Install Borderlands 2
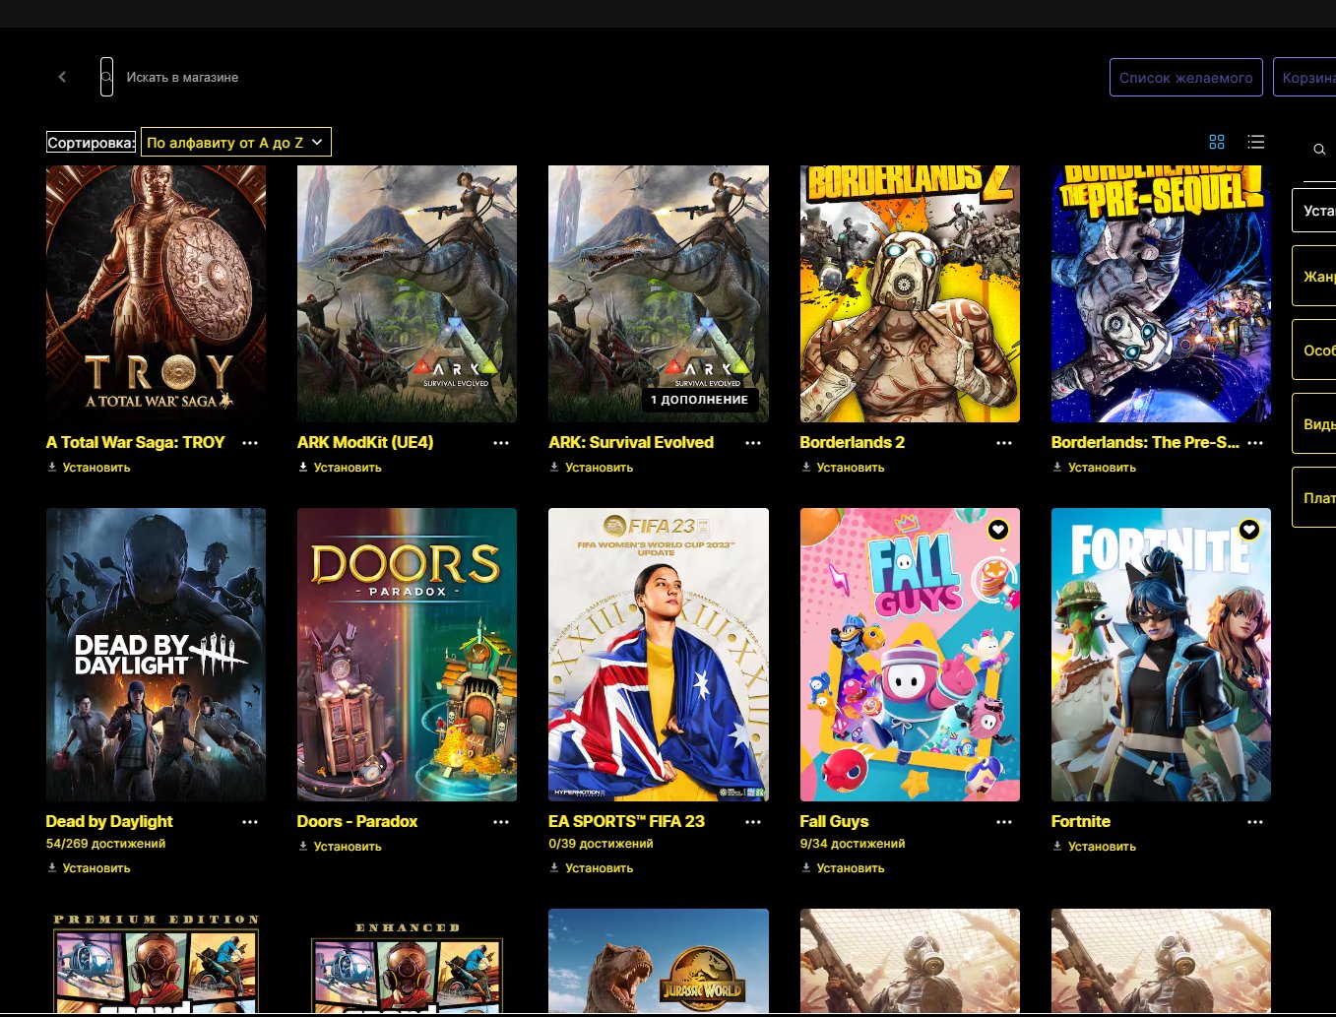This screenshot has height=1017, width=1336. click(843, 468)
